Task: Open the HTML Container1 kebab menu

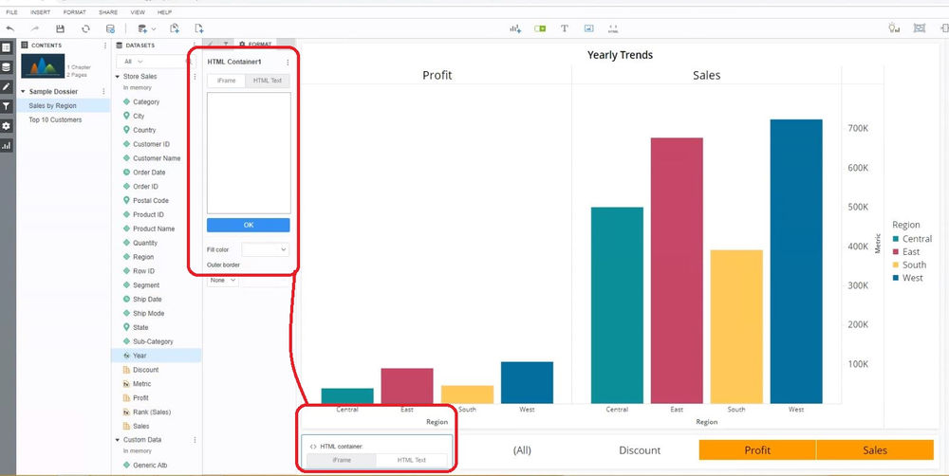Action: pos(288,63)
